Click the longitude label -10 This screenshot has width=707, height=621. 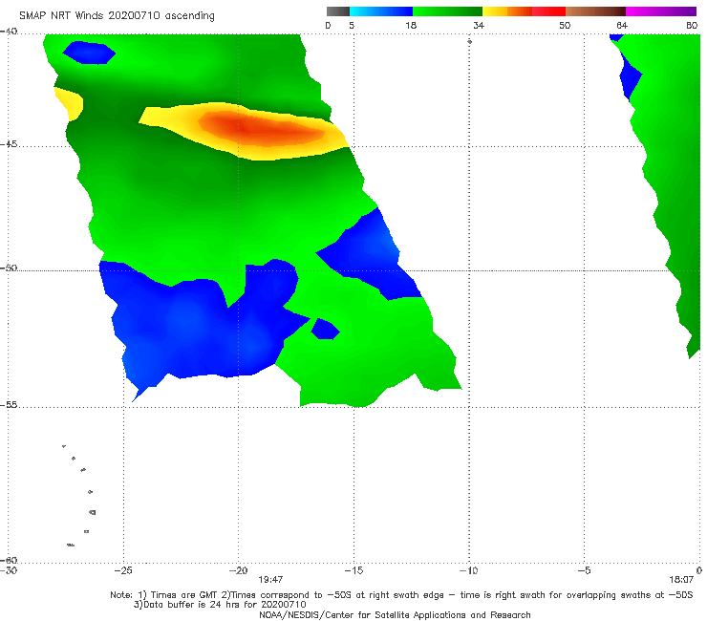(468, 570)
